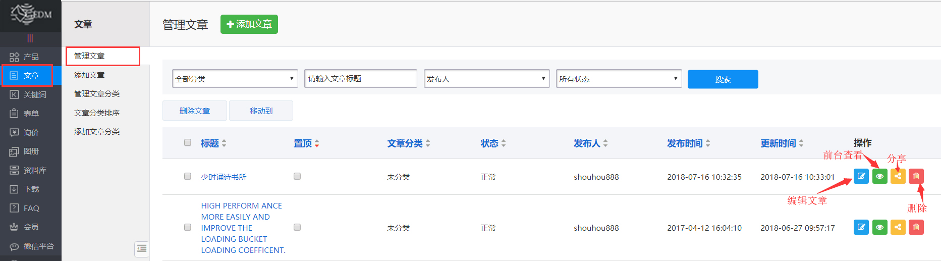The width and height of the screenshot is (941, 261).
Task: Open the 全部分类 category dropdown
Action: tap(235, 79)
